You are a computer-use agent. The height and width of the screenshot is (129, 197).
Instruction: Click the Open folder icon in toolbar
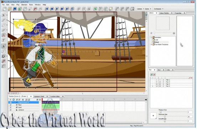[x=10, y=9]
